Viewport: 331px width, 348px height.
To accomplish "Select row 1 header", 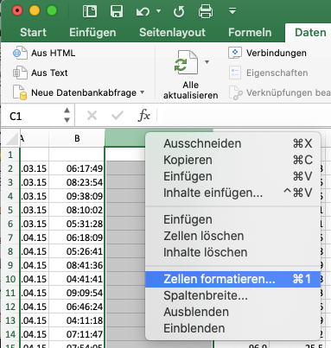I will pyautogui.click(x=10, y=155).
